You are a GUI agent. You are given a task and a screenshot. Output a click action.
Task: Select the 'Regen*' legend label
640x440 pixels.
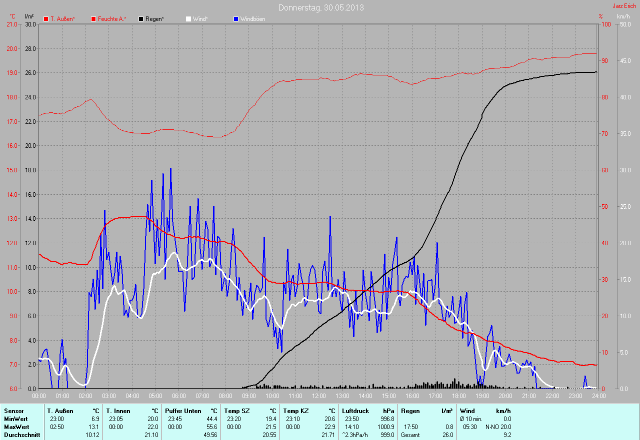(x=154, y=19)
